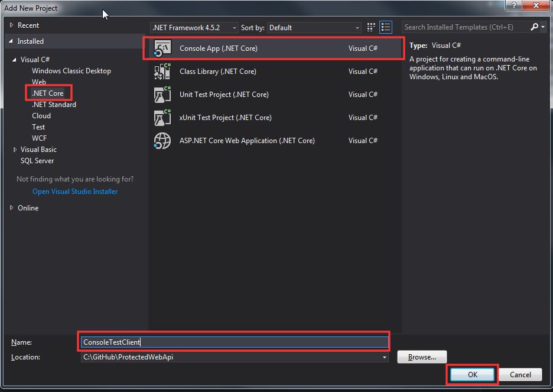Switch to small icons view
Screen dimensions: 553x392
click(x=370, y=27)
